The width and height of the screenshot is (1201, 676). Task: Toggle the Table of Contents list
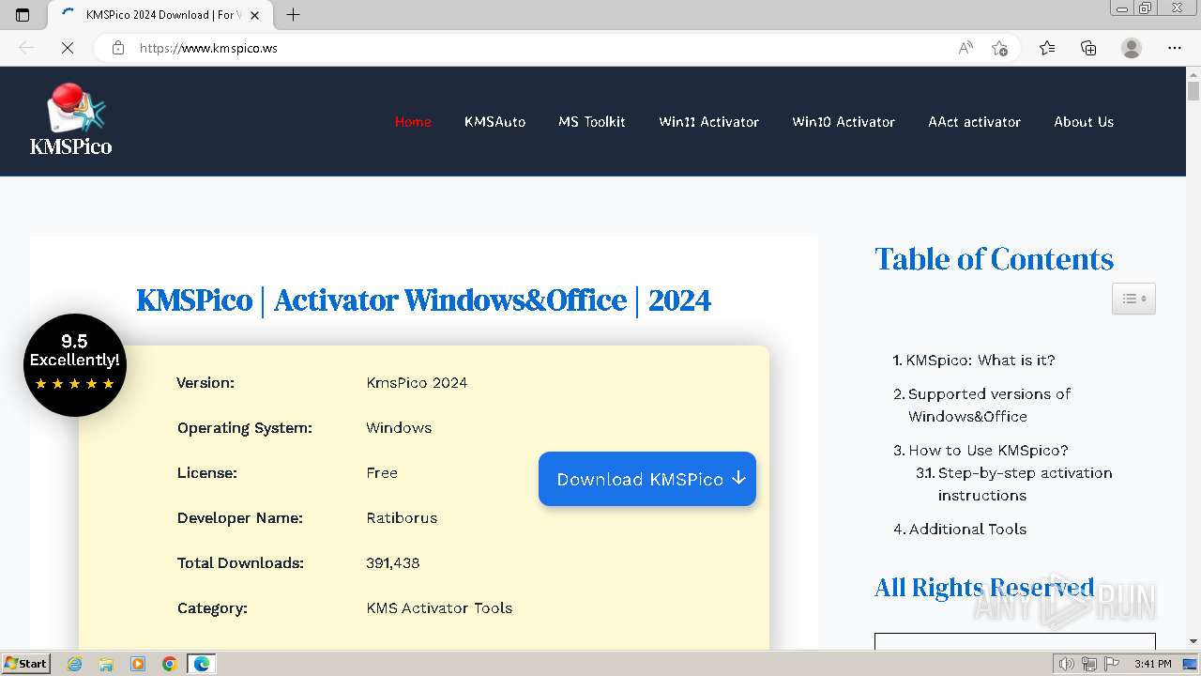(1133, 299)
